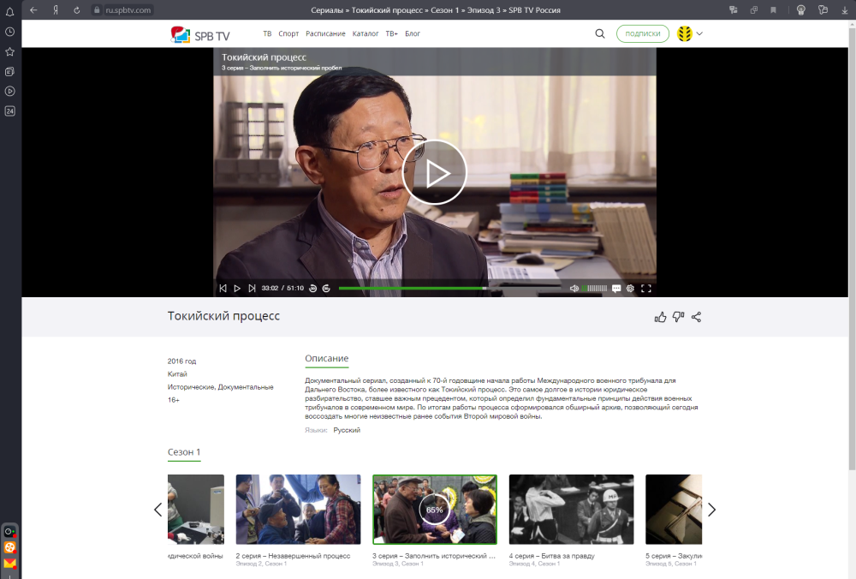Go back with the browser arrow
The height and width of the screenshot is (579, 856).
(x=34, y=9)
